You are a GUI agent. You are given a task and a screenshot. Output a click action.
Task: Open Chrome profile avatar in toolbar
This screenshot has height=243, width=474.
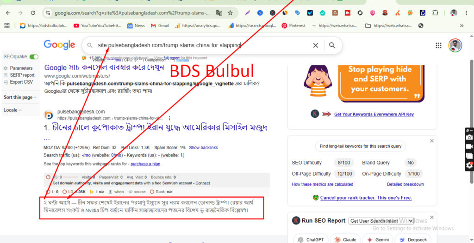[x=454, y=13]
